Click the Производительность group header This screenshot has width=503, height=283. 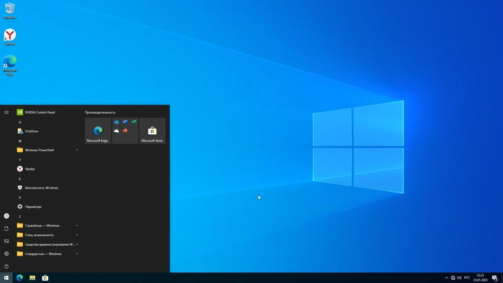pos(100,112)
